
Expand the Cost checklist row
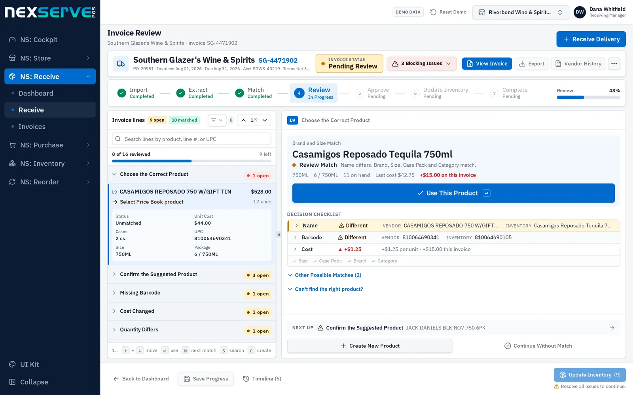(x=453, y=249)
